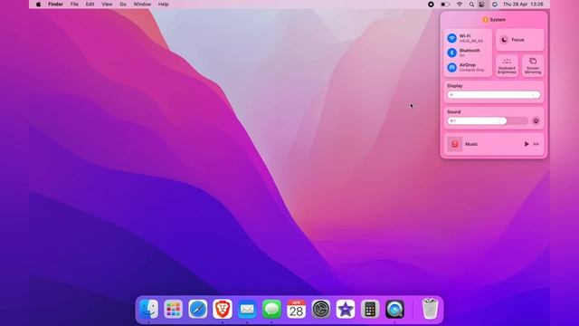
Task: Adjust the Sound volume slider
Action: click(x=488, y=120)
